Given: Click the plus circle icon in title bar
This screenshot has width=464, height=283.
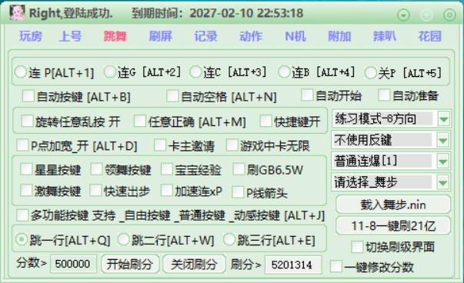Looking at the screenshot, I should pos(426,15).
